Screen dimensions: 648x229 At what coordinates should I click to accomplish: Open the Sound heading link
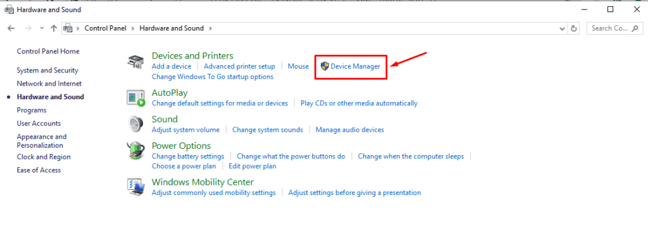165,119
